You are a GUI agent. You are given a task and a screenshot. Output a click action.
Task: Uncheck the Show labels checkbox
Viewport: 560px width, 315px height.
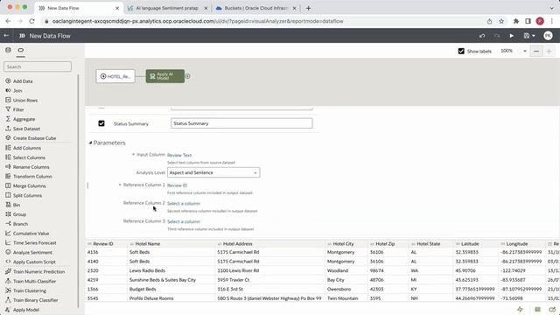tap(461, 51)
